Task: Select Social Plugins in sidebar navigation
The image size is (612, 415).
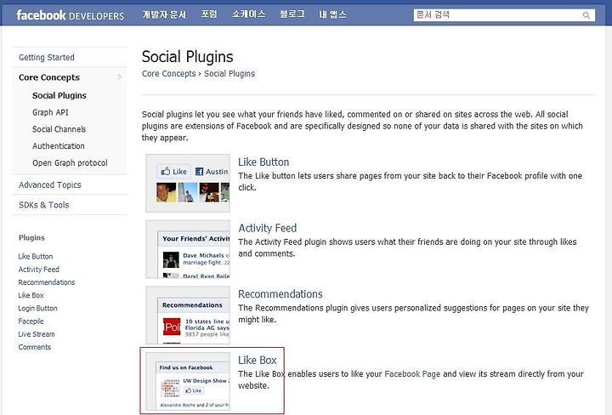Action: [x=59, y=95]
